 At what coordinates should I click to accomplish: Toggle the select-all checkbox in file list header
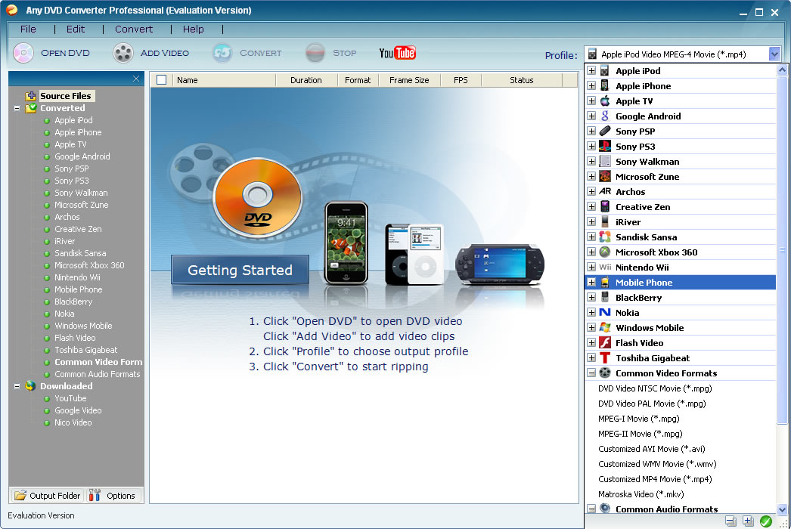click(x=161, y=79)
